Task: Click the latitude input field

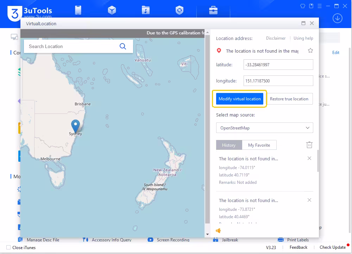Action: [278, 65]
